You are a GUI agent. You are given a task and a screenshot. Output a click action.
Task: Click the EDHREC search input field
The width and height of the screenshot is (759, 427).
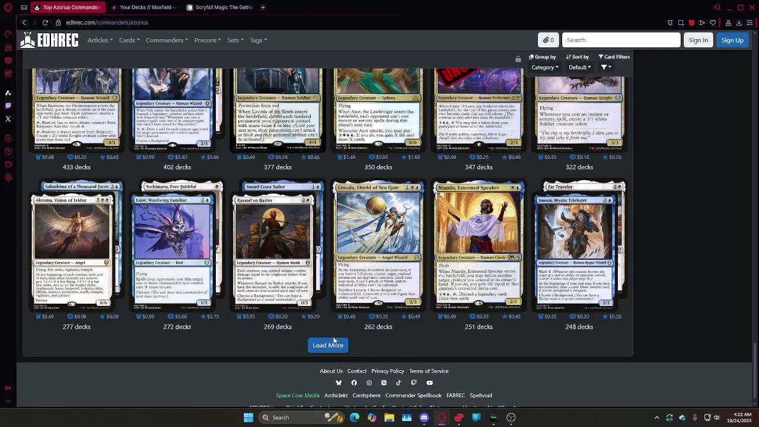click(621, 40)
